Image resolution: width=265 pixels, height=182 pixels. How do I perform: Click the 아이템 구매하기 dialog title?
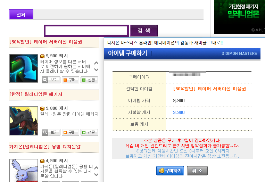coord(127,53)
